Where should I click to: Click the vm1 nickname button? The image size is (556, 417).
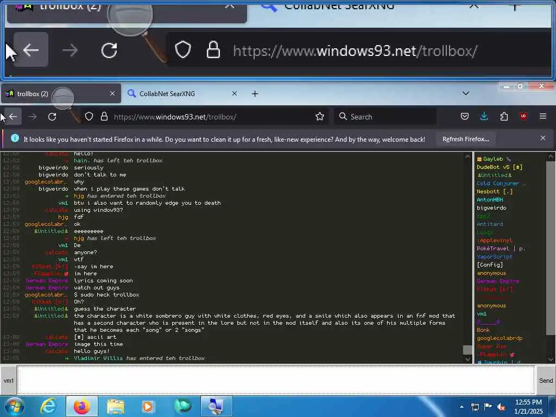click(9, 381)
